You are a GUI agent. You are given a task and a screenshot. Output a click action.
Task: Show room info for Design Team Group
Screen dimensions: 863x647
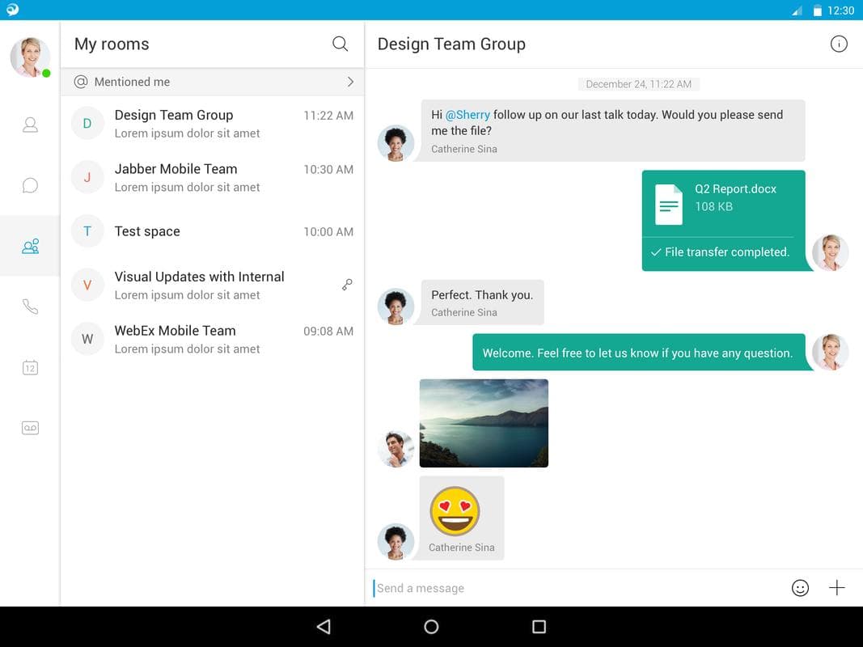click(839, 44)
